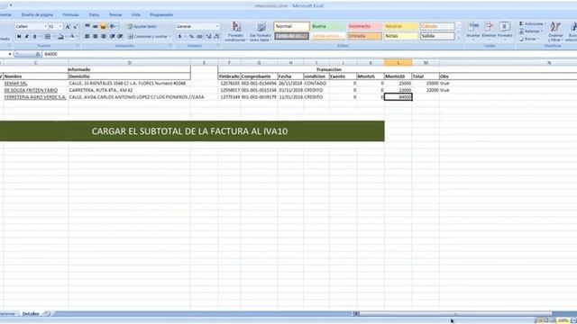The height and width of the screenshot is (324, 577).
Task: Increase indent icon
Action: point(120,36)
